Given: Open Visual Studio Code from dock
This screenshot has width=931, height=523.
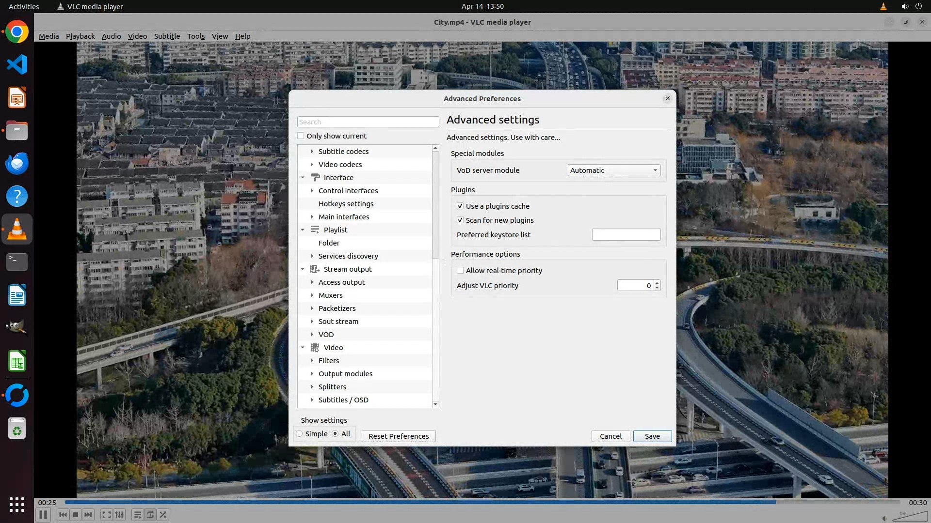Looking at the screenshot, I should coord(17,64).
